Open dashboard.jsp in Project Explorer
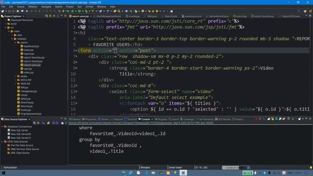Screen dimensions: 313x176 [30, 46]
